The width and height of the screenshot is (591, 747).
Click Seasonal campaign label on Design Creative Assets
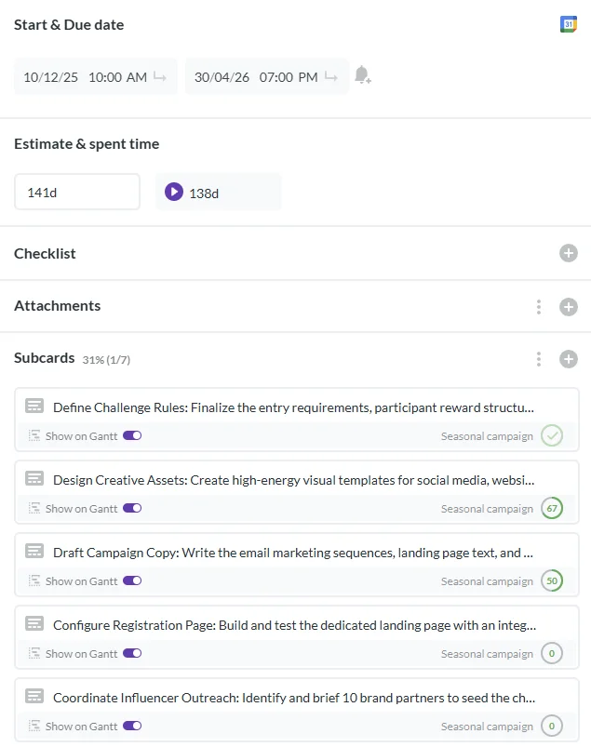[487, 509]
